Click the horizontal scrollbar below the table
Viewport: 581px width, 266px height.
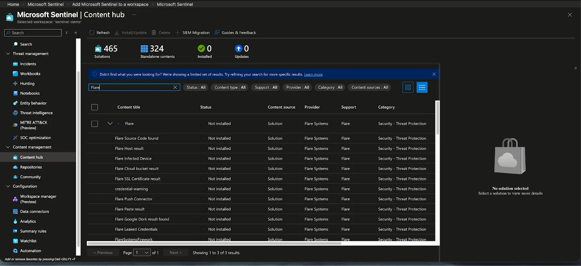[215, 244]
